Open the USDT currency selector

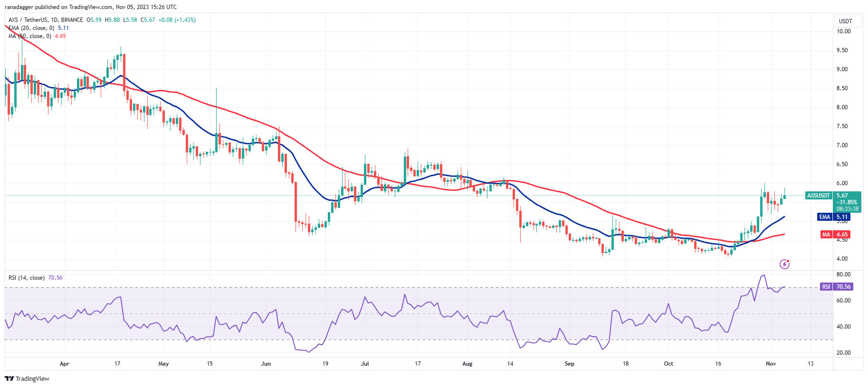(x=845, y=21)
